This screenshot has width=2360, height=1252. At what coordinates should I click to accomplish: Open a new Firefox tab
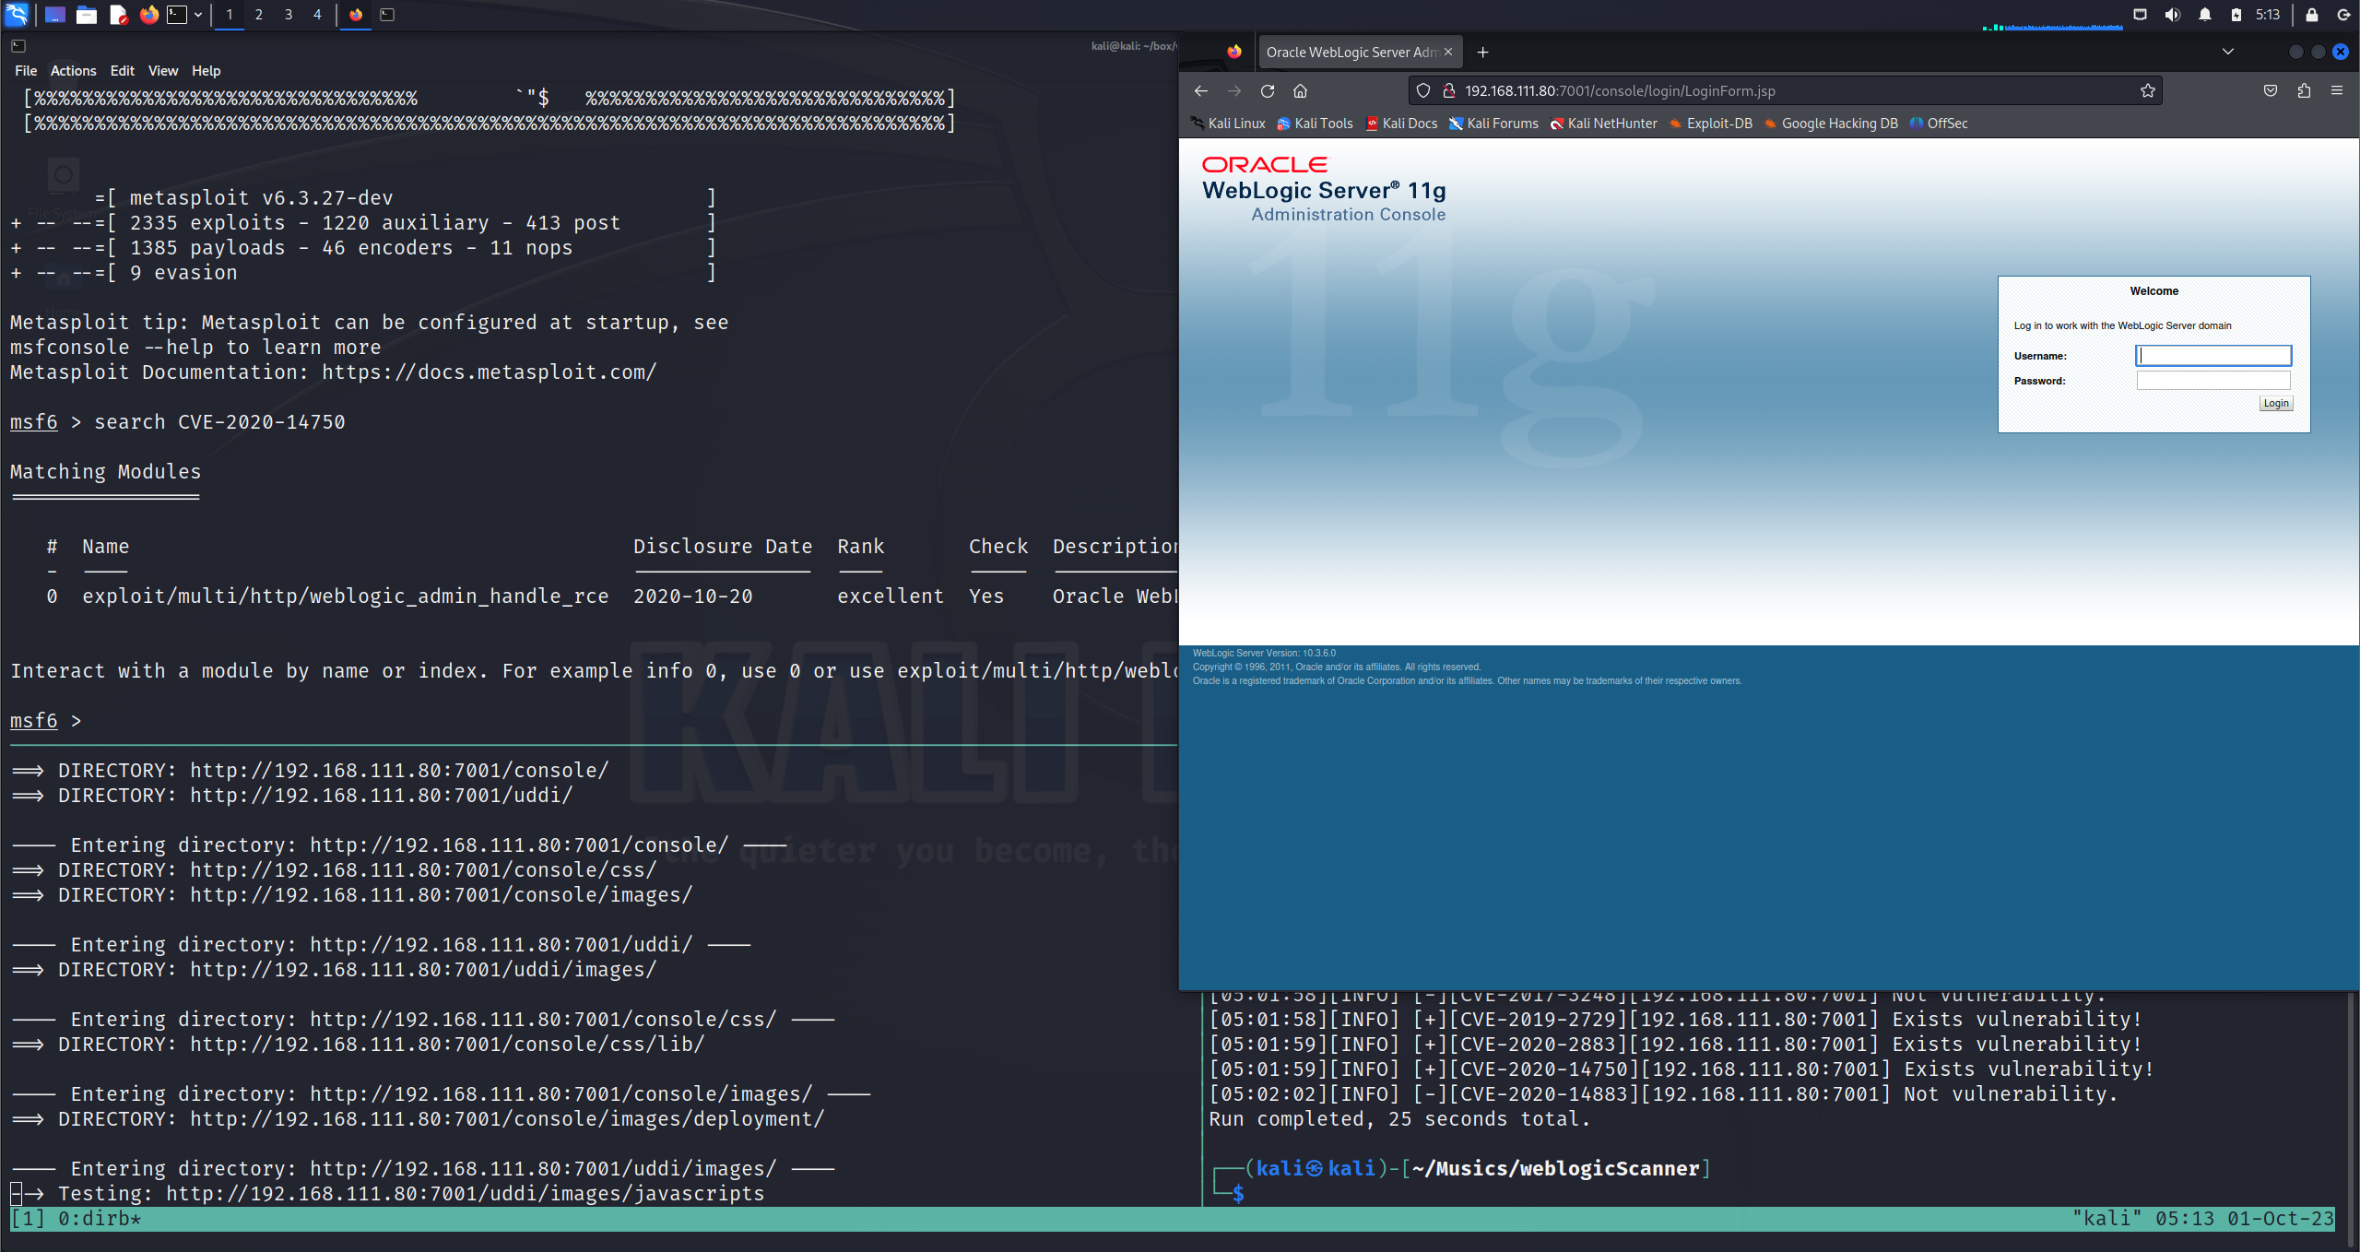(x=1482, y=53)
